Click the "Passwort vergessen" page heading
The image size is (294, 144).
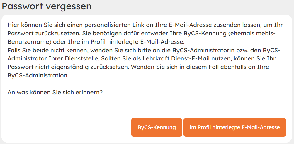click(x=47, y=6)
